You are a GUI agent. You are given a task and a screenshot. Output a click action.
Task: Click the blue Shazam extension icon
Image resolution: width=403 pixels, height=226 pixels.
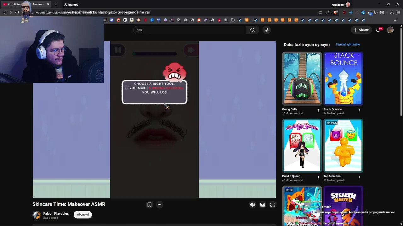[363, 13]
